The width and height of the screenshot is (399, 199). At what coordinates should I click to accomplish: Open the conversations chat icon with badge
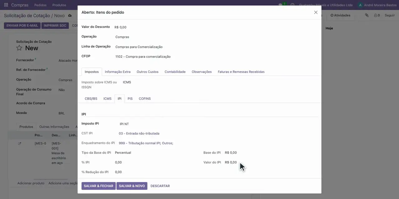pyautogui.click(x=281, y=5)
